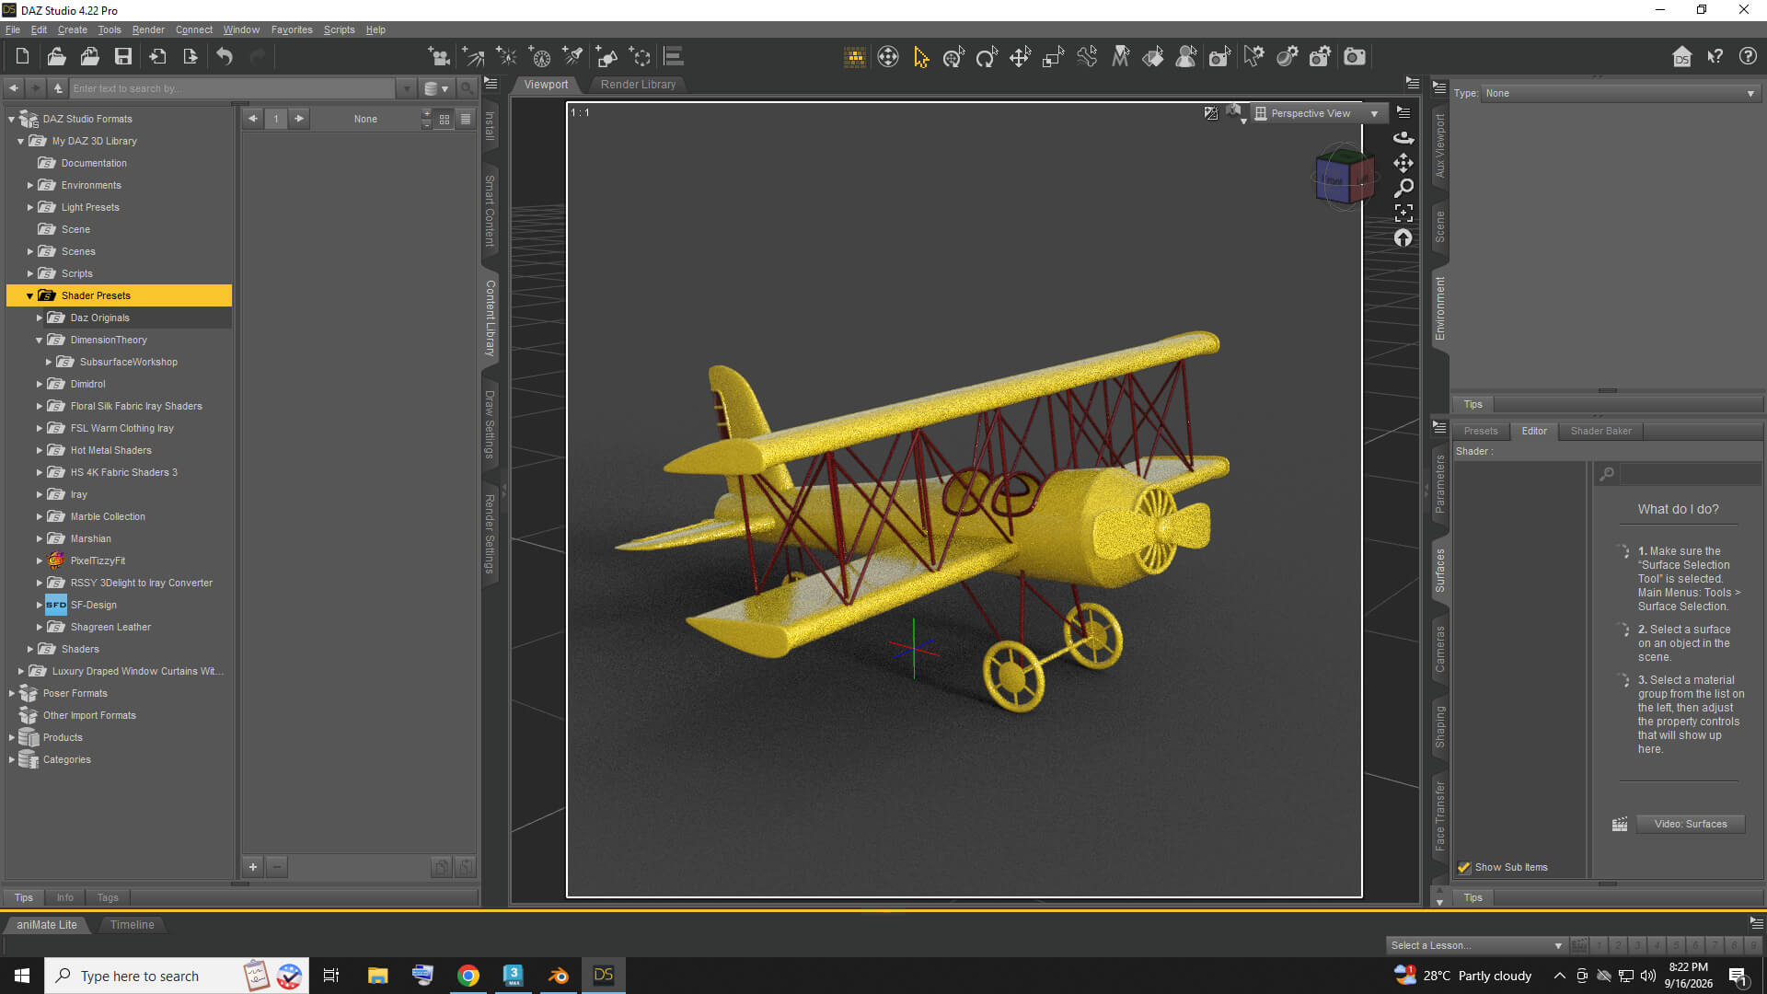Expand the Daz Originals folder
The width and height of the screenshot is (1767, 994).
click(x=40, y=318)
